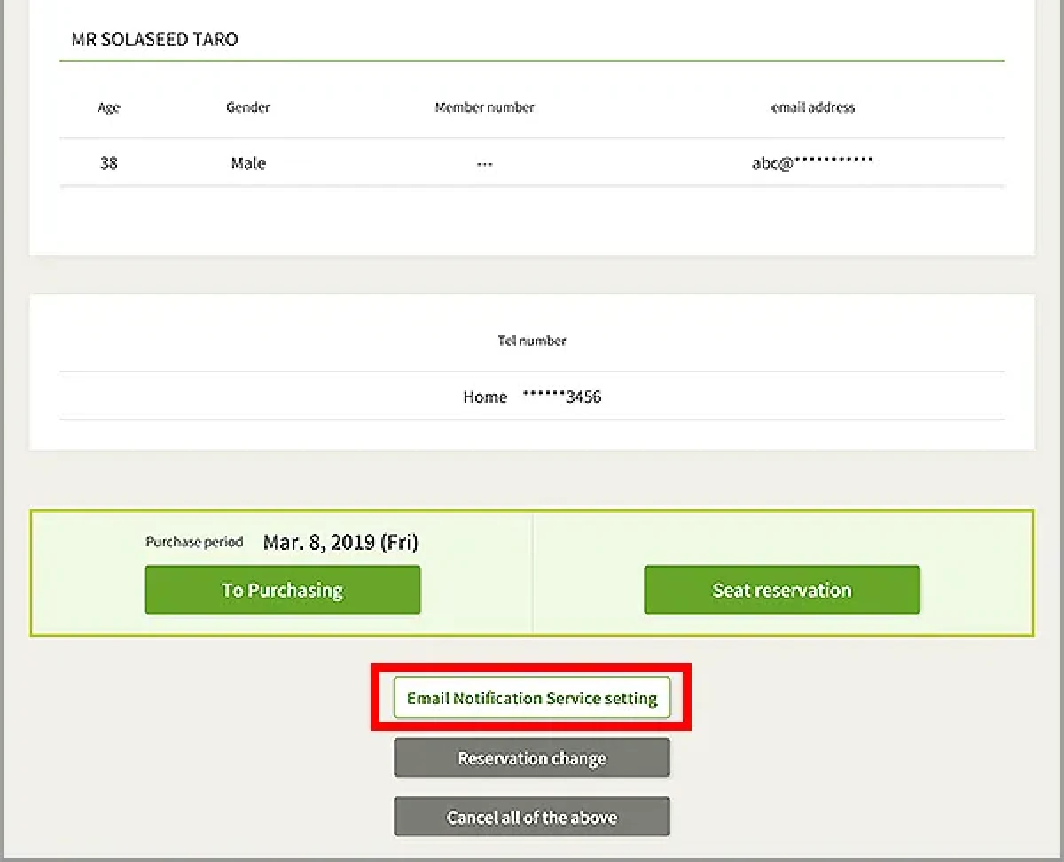1064x862 pixels.
Task: Click the empty area right of the Seat reservation button
Action: (975, 591)
